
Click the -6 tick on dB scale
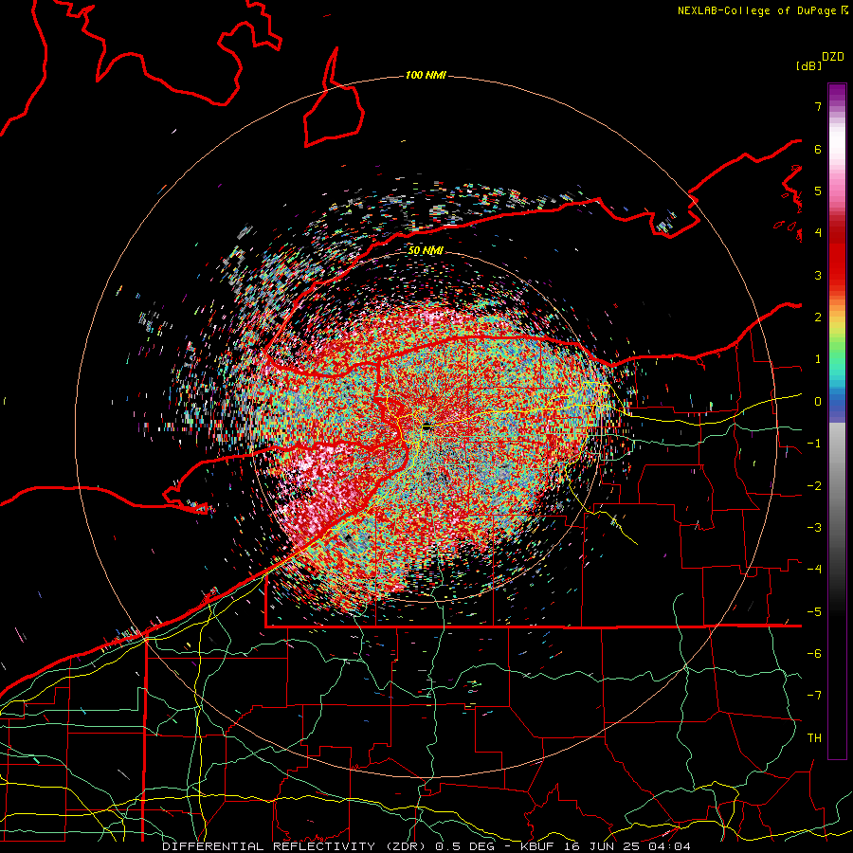point(814,654)
